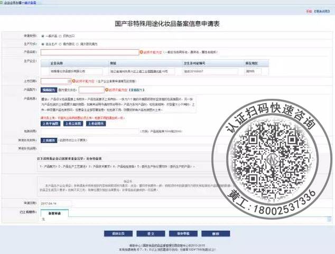The height and width of the screenshot is (254, 335).
Task: Click the 卫生许可证编号 column header
Action: coord(213,63)
